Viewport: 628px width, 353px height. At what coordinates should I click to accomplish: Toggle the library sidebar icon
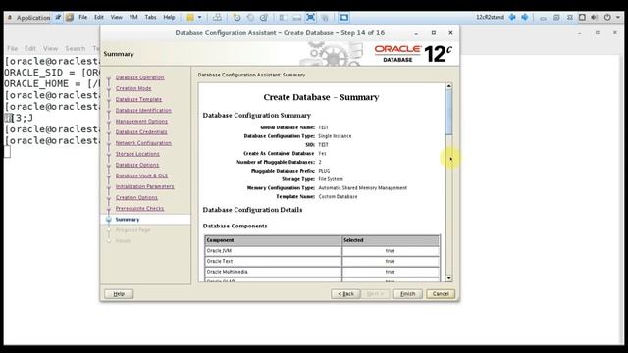click(x=284, y=18)
